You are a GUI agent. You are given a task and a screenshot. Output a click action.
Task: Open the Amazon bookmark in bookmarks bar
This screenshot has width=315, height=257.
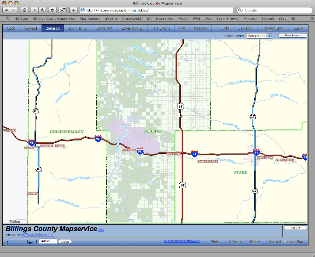click(251, 19)
